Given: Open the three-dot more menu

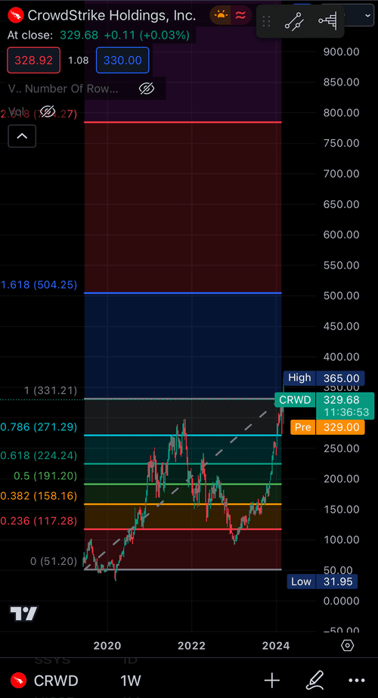Looking at the screenshot, I should (357, 681).
